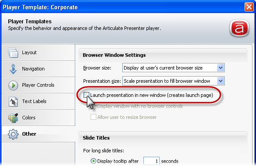Click the tooltip seconds input field
Screen dimensions: 256x166
click(x=151, y=161)
